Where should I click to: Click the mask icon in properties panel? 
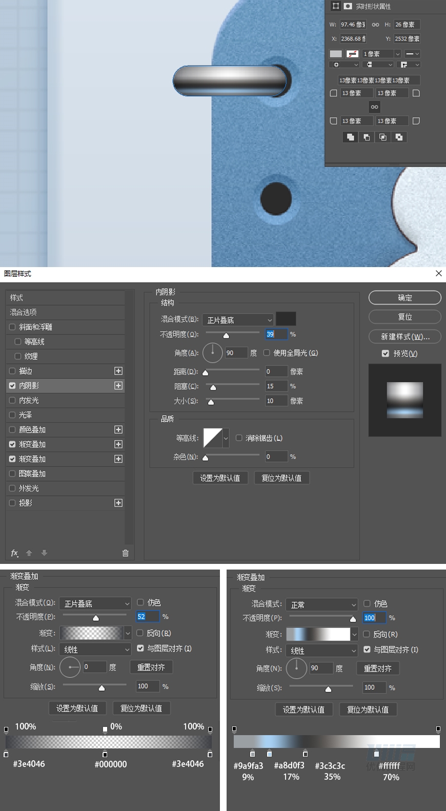pos(348,6)
